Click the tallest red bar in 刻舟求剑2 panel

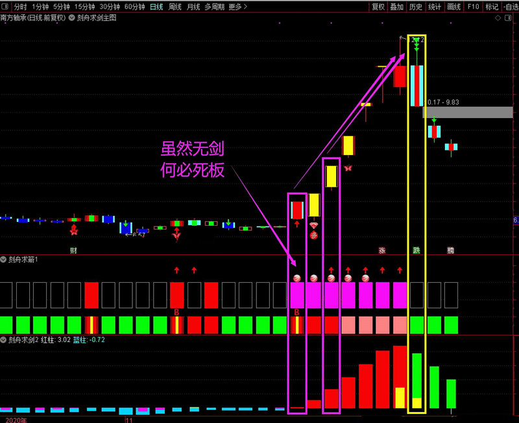(400, 377)
